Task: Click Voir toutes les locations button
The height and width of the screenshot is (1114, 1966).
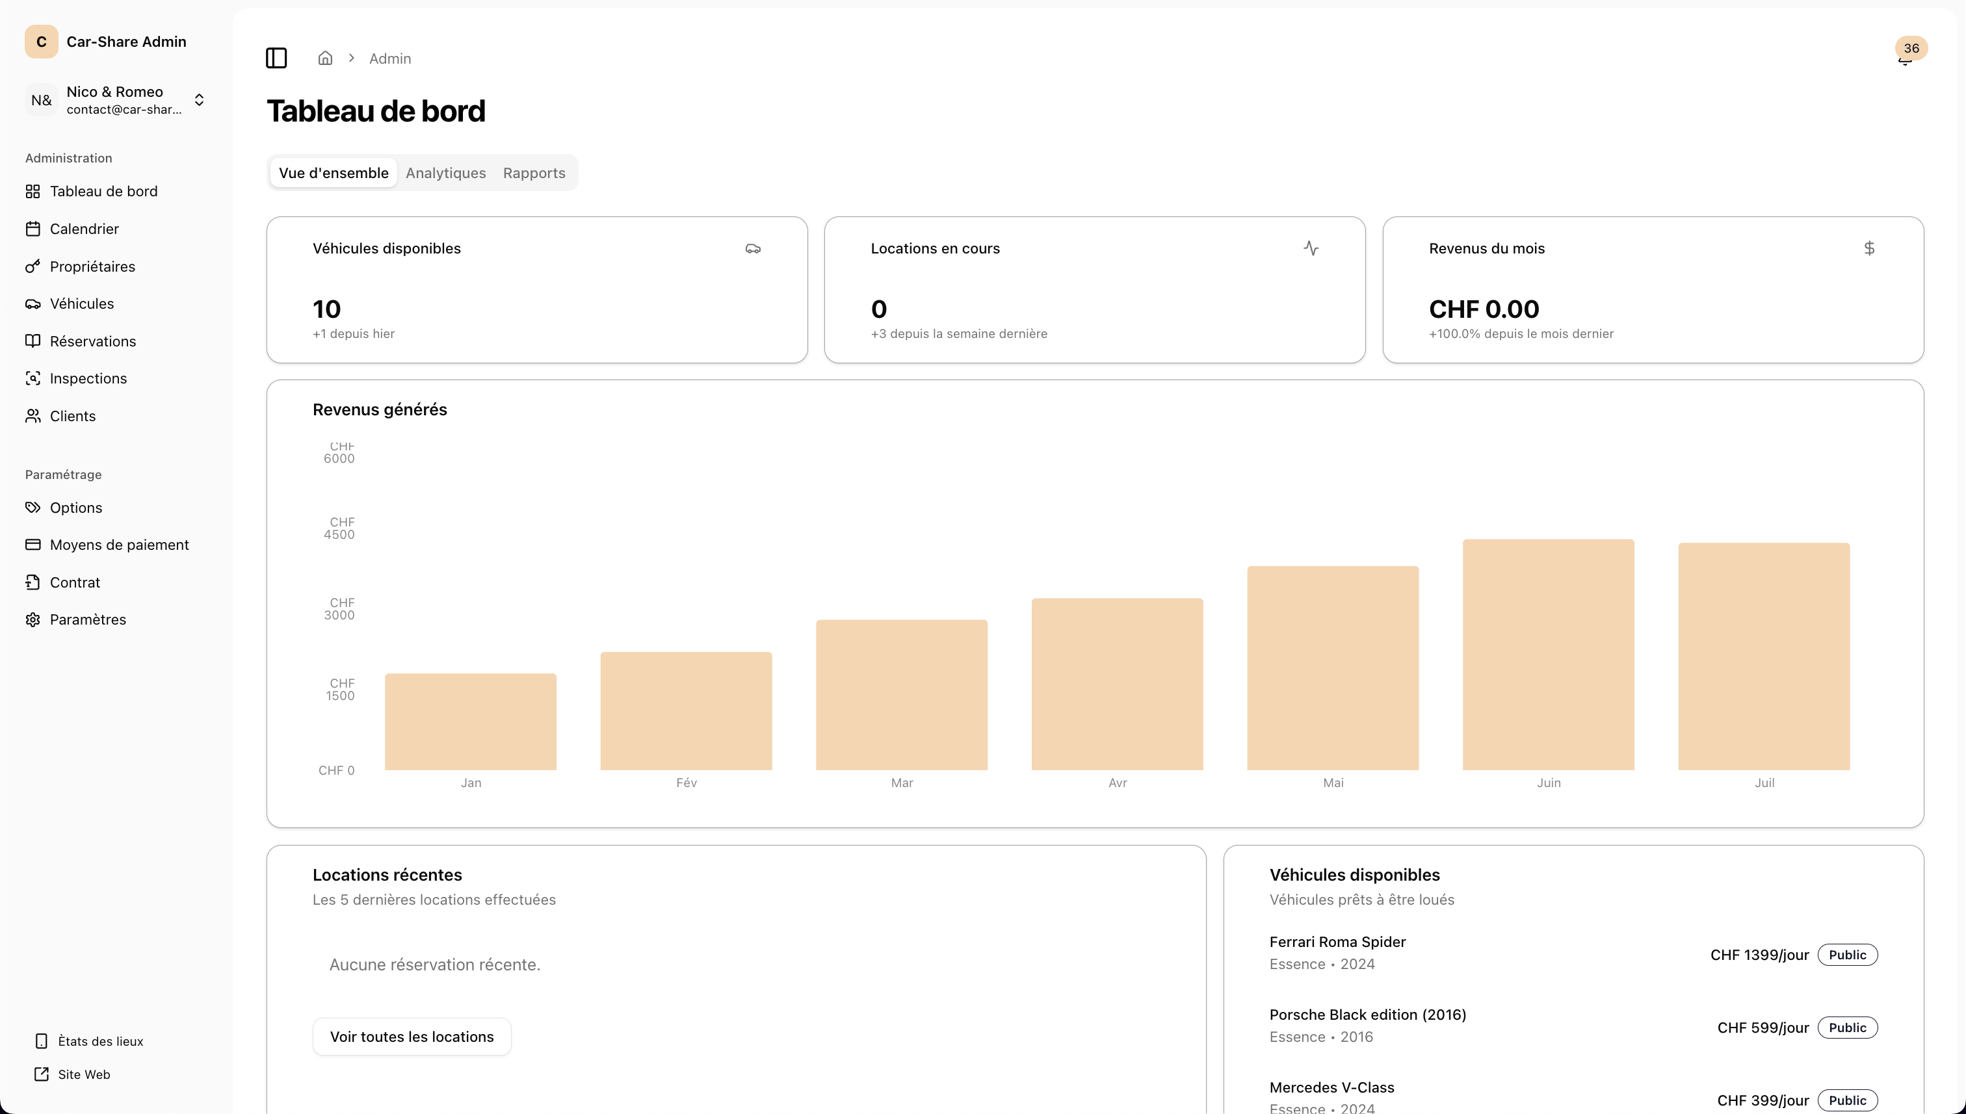Action: [x=412, y=1036]
